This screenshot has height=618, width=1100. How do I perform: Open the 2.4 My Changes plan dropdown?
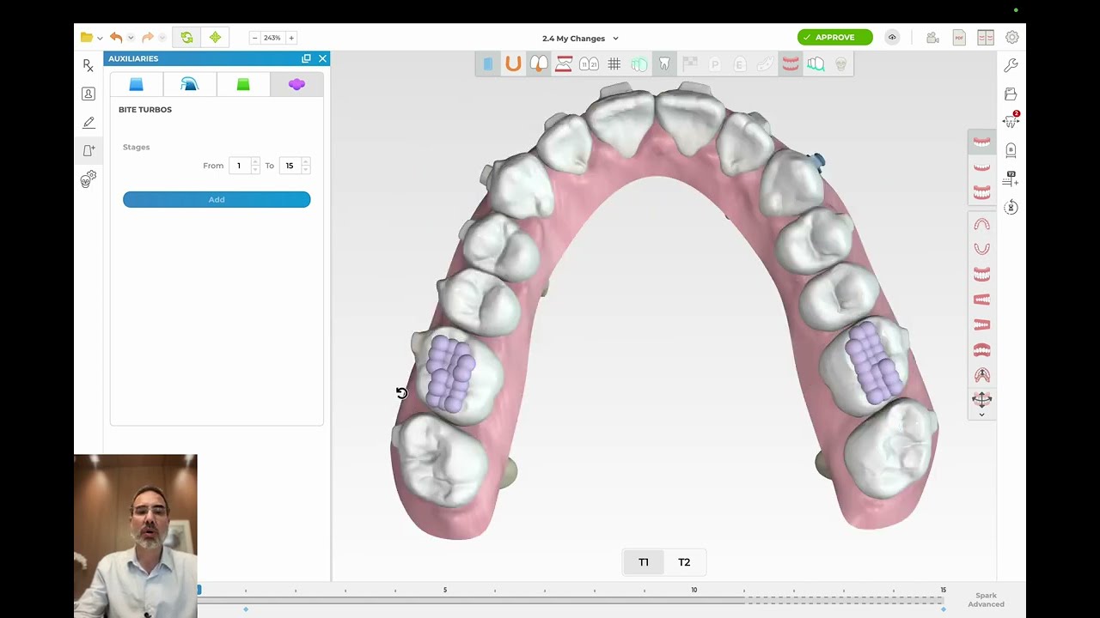[x=580, y=39]
